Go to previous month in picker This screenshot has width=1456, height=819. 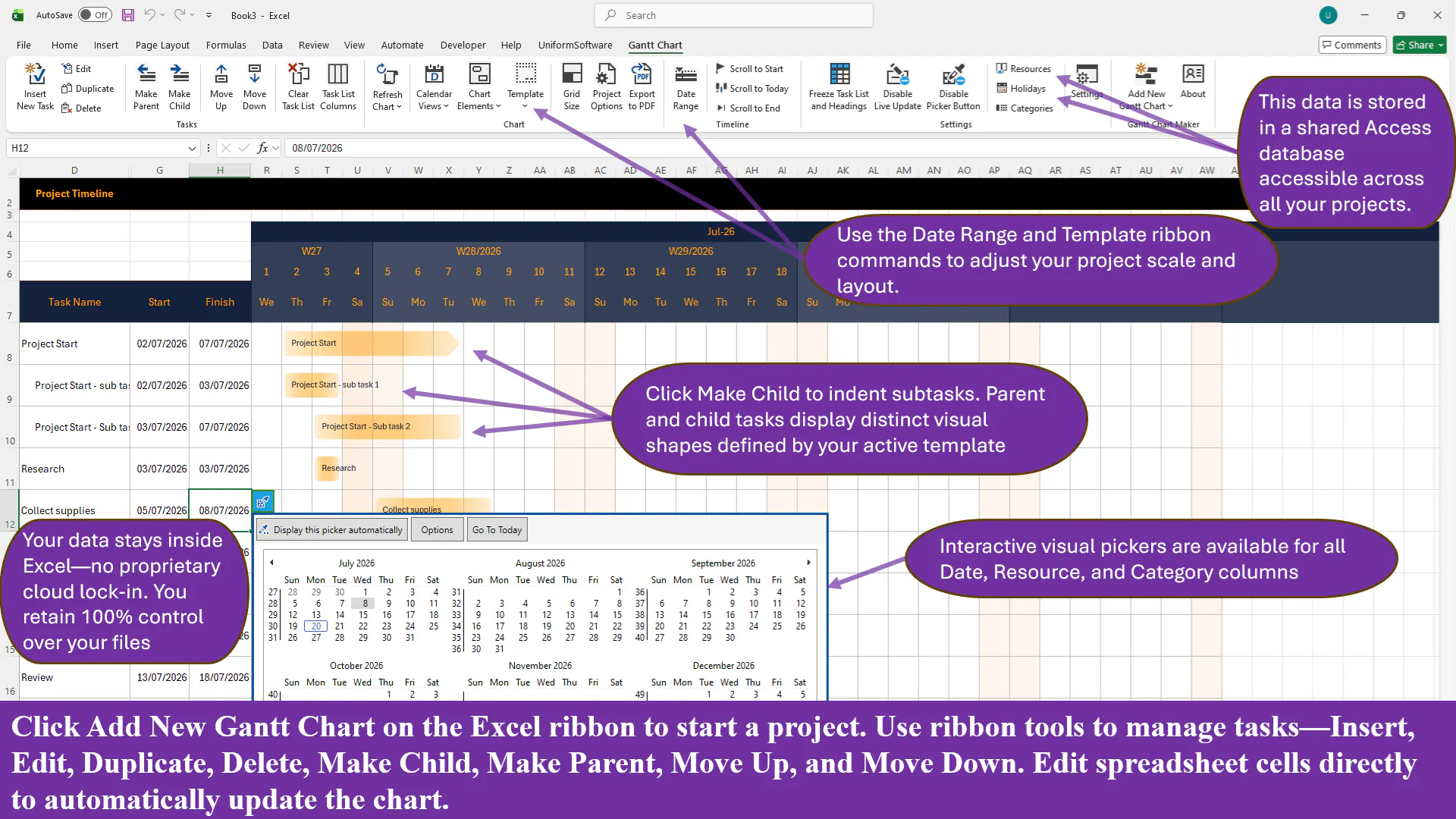pos(271,563)
